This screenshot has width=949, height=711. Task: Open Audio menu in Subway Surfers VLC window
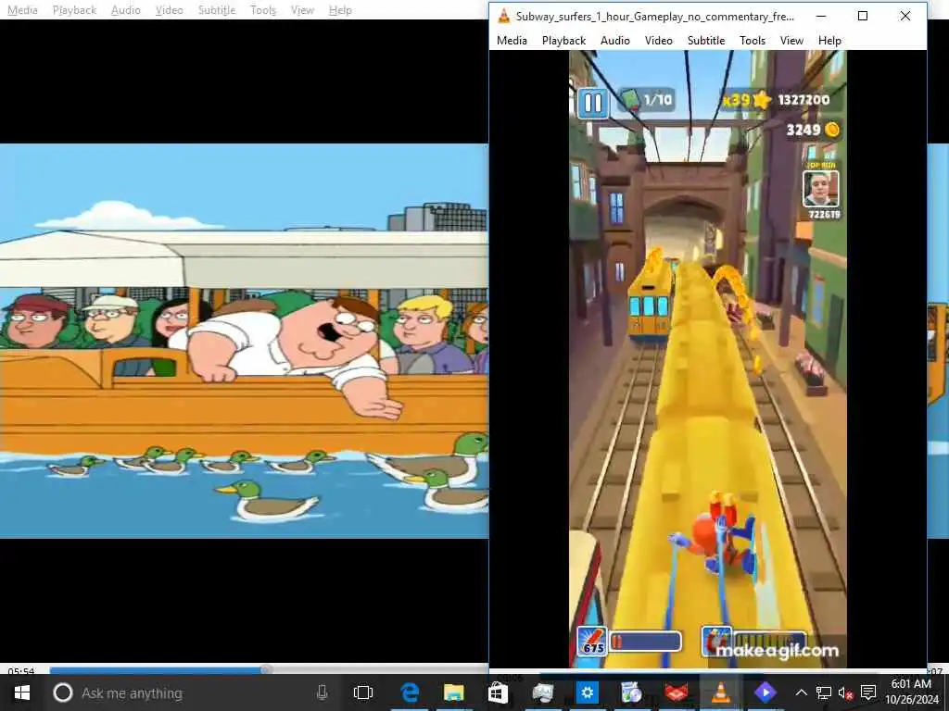[615, 41]
